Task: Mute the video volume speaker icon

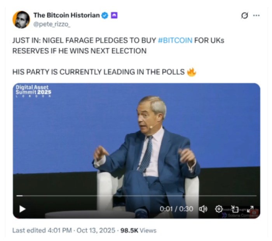Action: (203, 209)
